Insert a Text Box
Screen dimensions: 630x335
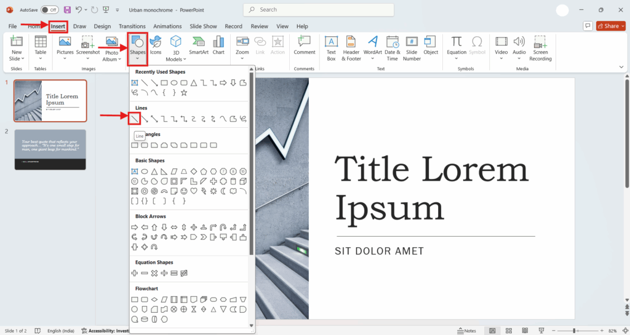[331, 47]
